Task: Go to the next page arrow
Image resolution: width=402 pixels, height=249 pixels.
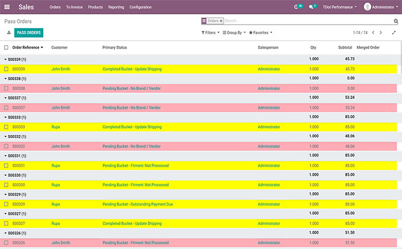Action: 381,33
